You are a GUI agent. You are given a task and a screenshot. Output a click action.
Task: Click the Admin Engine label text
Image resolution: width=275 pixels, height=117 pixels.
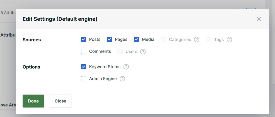tap(103, 79)
